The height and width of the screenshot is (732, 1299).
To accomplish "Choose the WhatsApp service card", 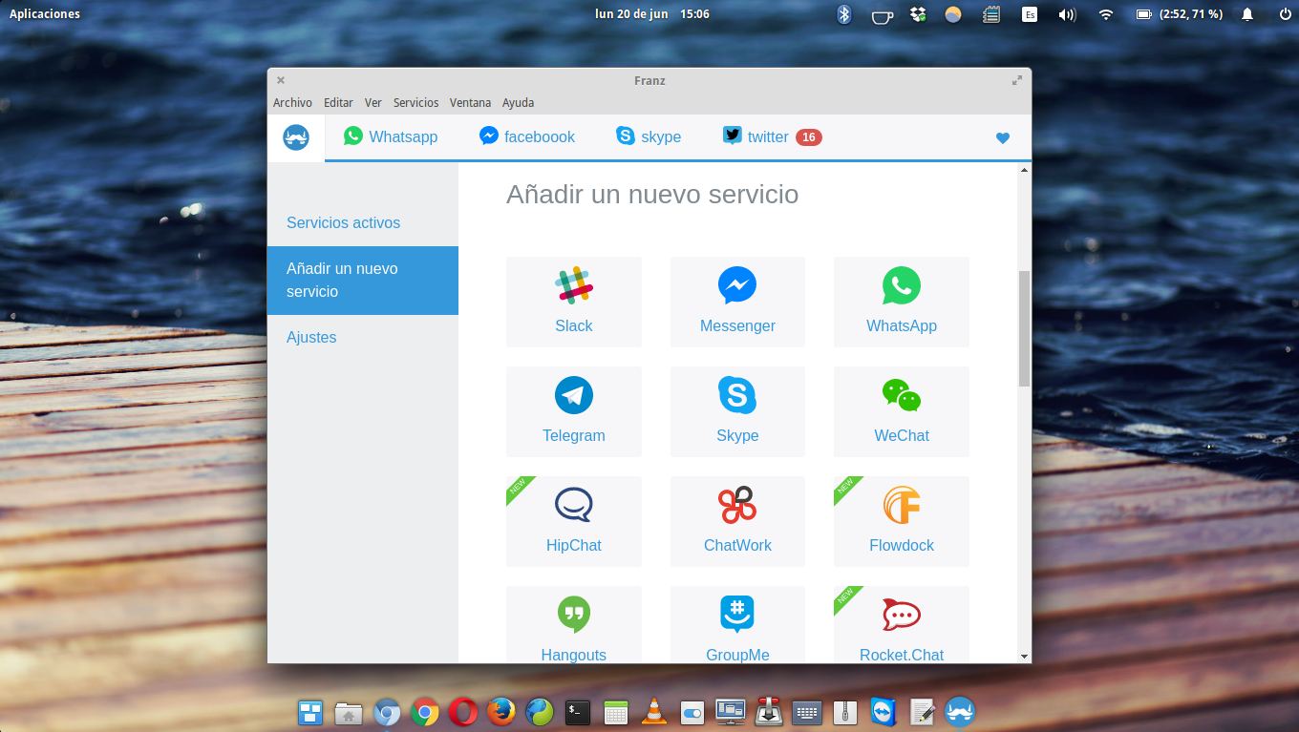I will pos(901,302).
